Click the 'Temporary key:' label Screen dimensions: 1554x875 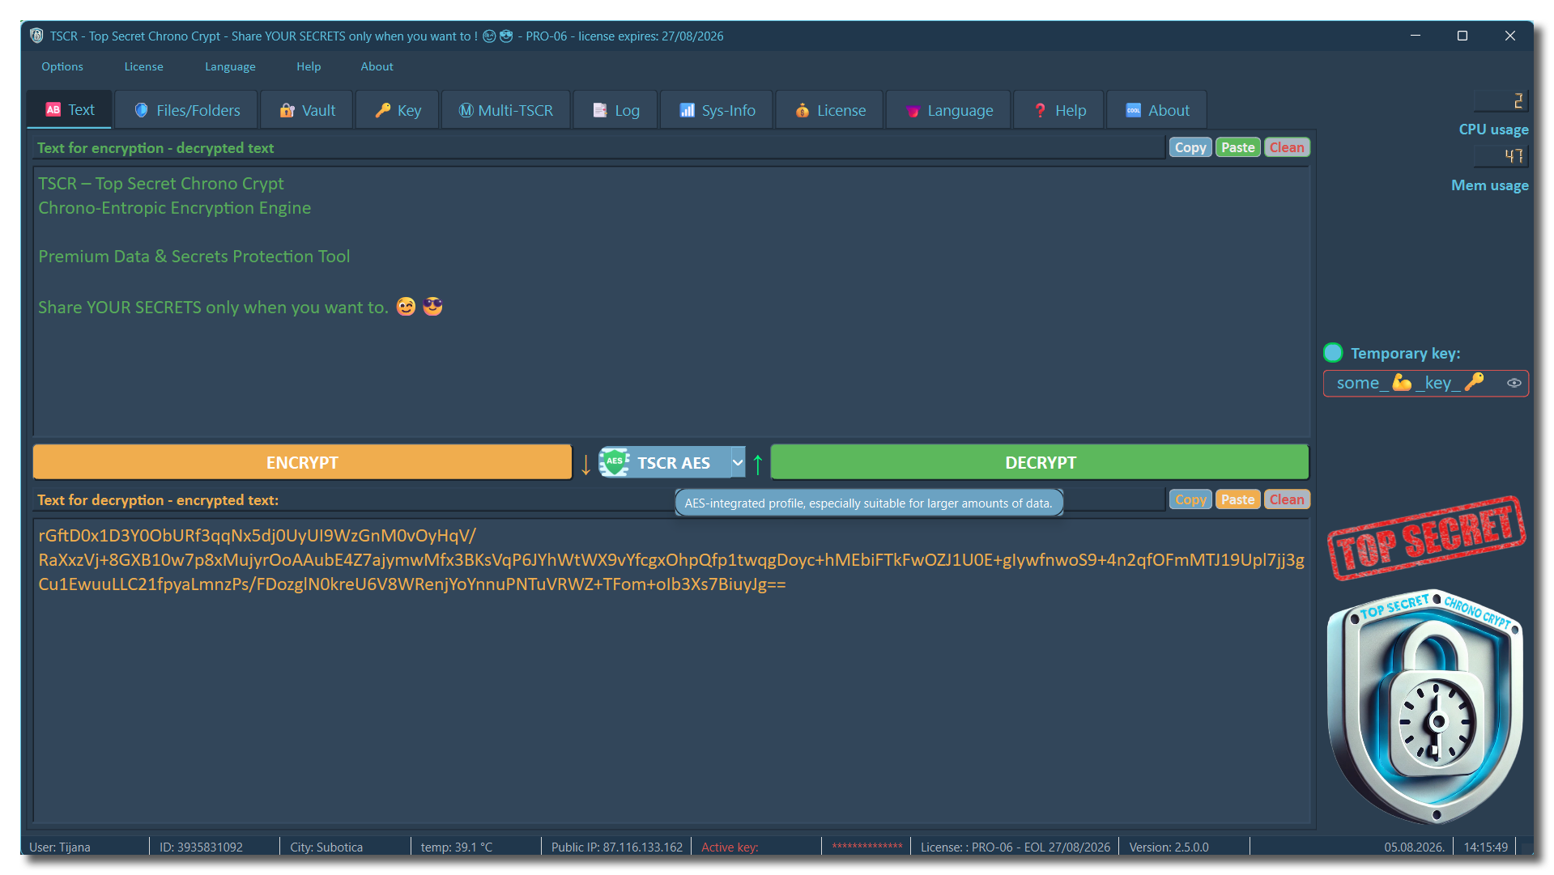1405,353
